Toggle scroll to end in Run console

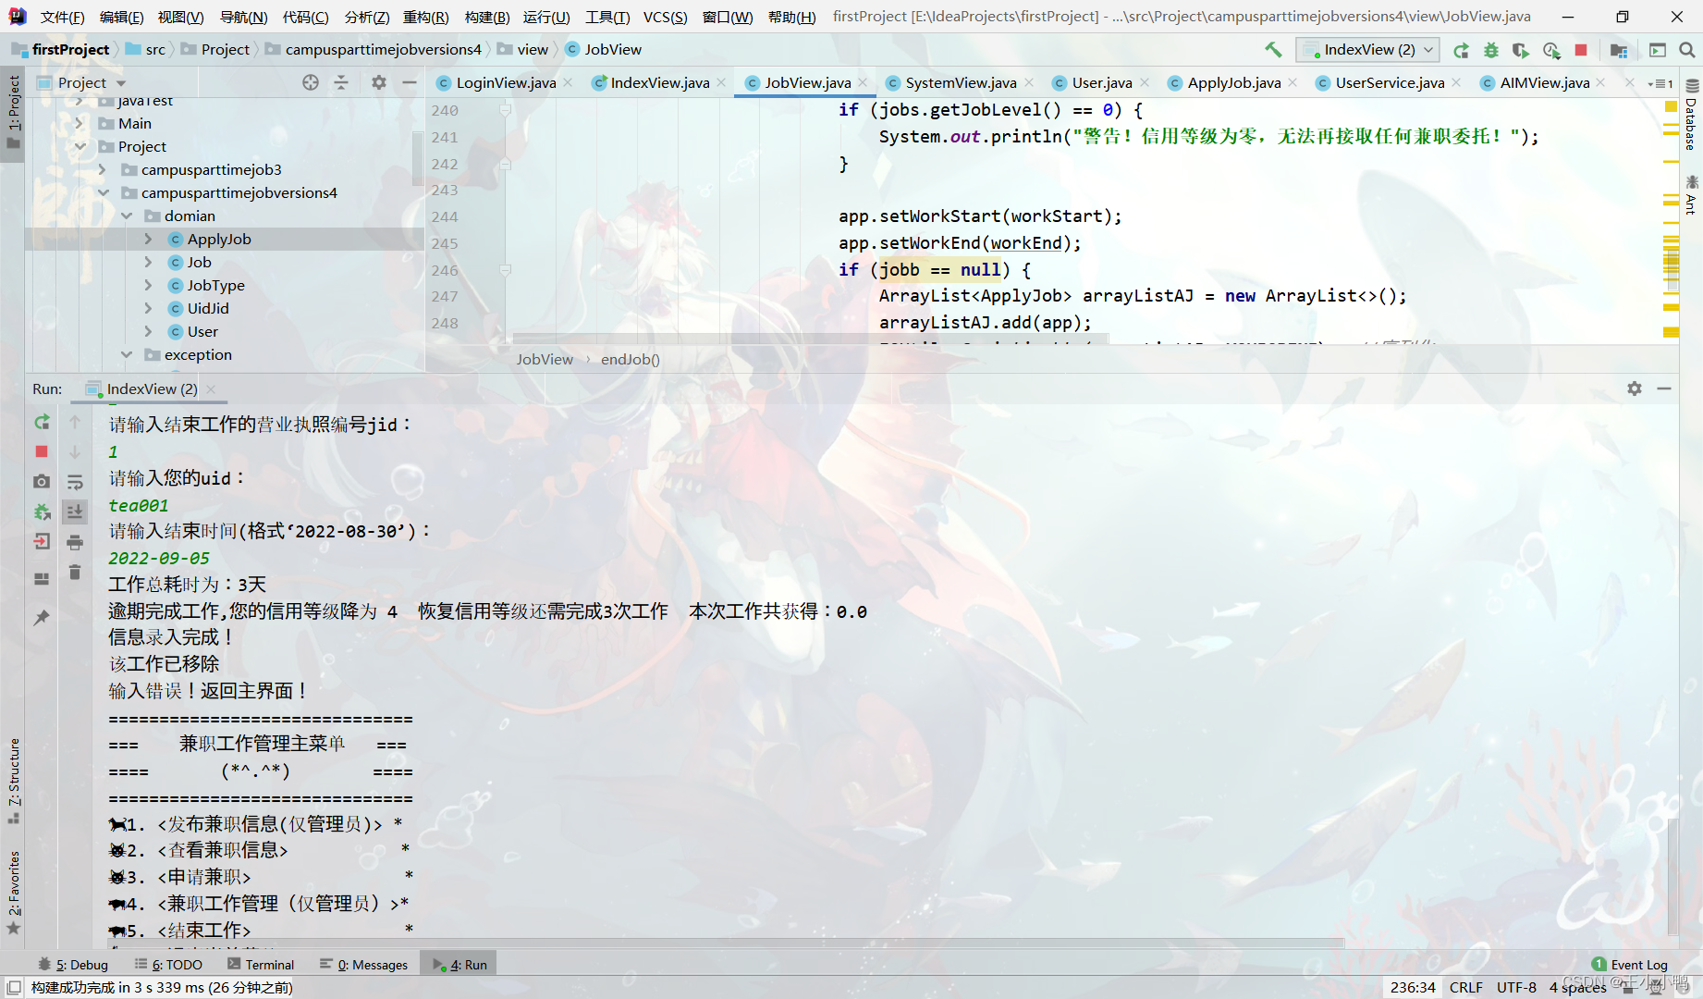75,512
